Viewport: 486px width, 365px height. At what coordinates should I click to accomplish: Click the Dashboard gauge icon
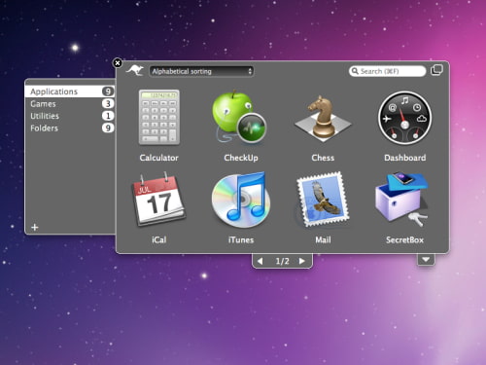click(404, 118)
